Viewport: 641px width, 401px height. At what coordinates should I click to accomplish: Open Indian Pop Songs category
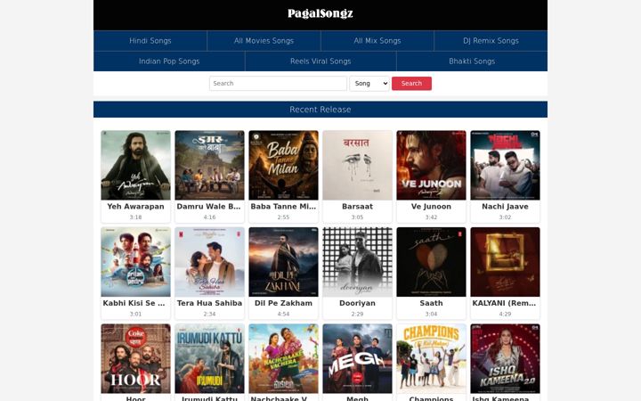tap(169, 61)
